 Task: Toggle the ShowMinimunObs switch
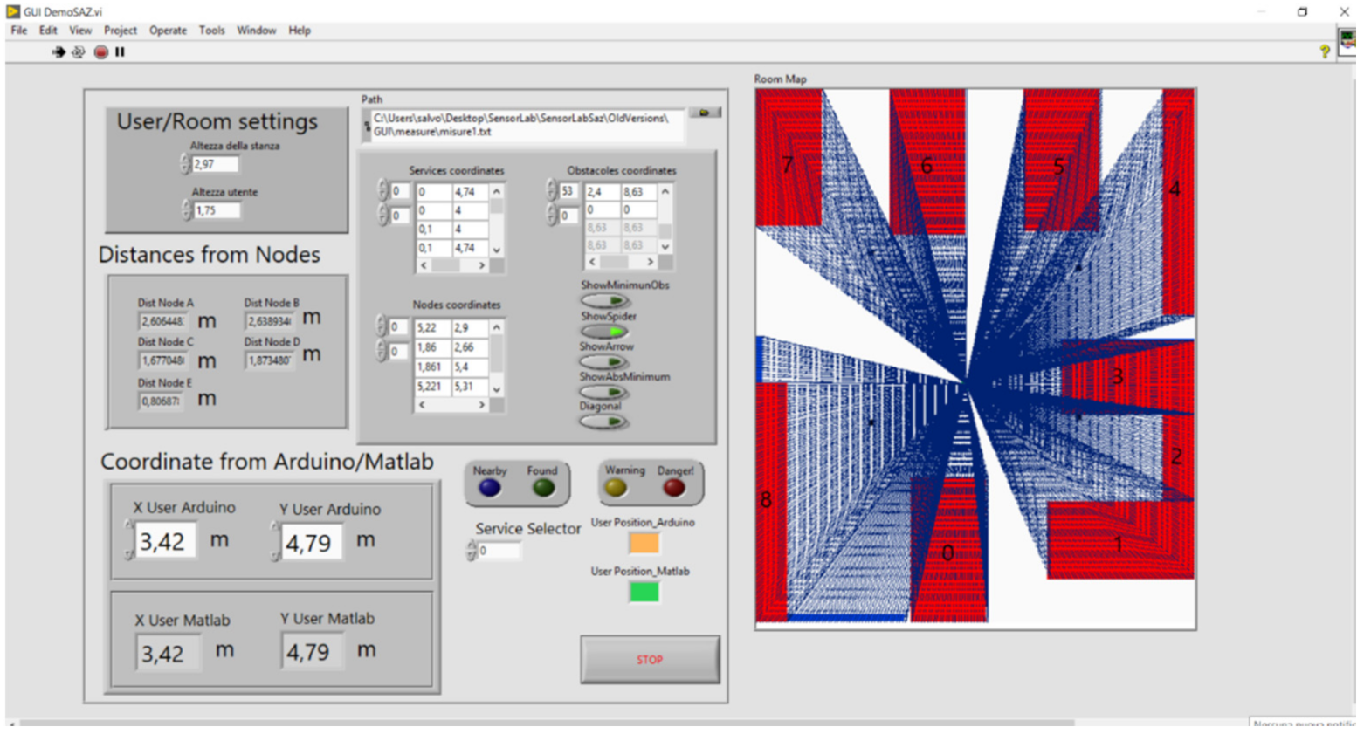click(x=605, y=301)
